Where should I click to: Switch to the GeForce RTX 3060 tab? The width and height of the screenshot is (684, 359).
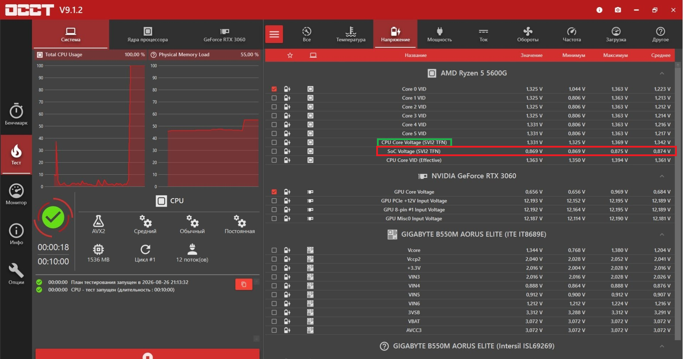224,34
